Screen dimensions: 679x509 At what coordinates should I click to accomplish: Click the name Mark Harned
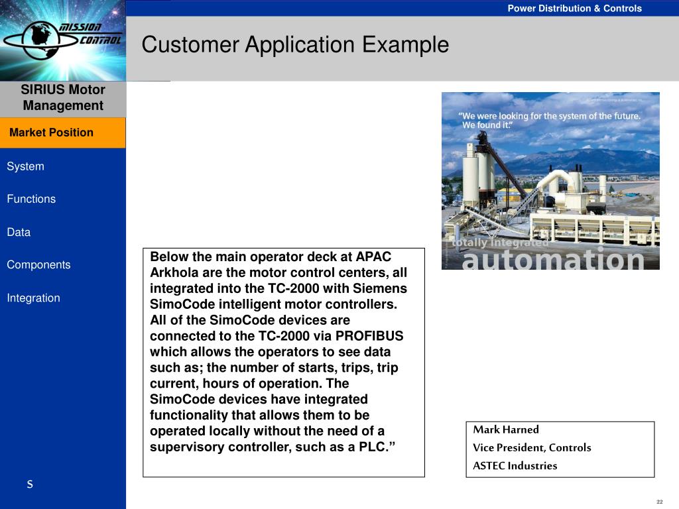click(x=506, y=429)
